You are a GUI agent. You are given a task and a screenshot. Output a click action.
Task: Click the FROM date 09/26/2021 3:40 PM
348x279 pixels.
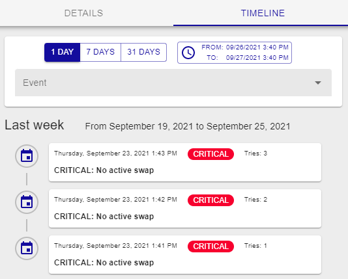(257, 47)
